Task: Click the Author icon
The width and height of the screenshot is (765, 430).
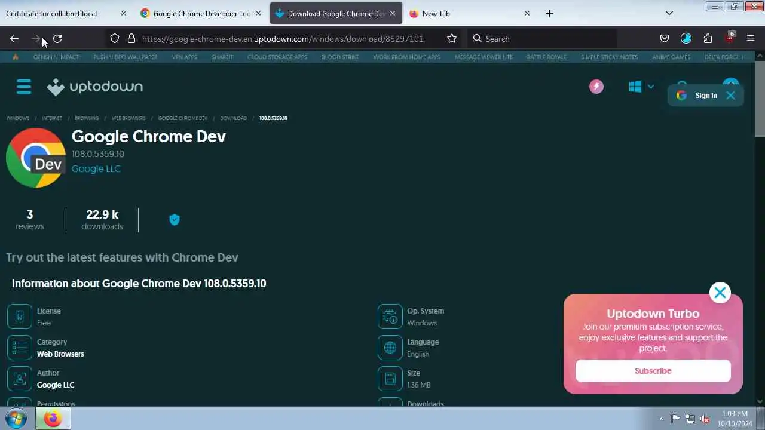Action: coord(20,379)
